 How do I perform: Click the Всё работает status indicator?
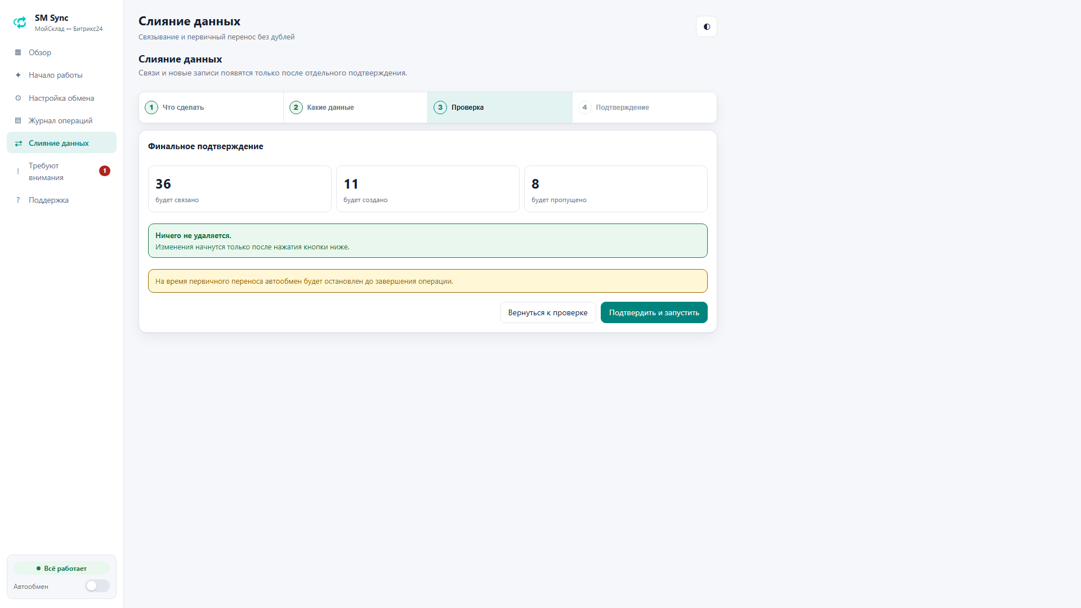click(61, 569)
